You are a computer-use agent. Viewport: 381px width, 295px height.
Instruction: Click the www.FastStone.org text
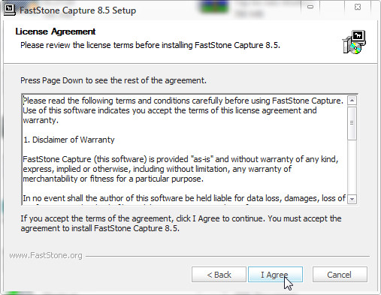click(x=46, y=255)
